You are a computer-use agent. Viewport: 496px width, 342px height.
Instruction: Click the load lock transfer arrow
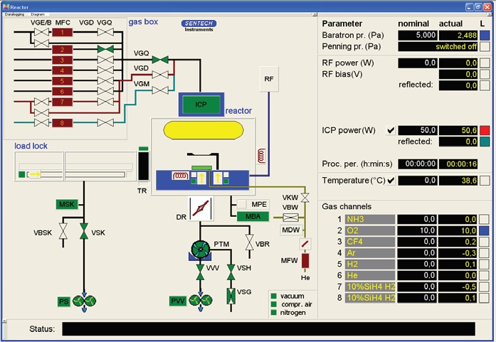pyautogui.click(x=35, y=174)
